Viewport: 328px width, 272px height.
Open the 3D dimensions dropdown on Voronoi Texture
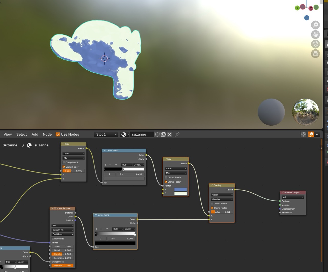[x=63, y=226]
